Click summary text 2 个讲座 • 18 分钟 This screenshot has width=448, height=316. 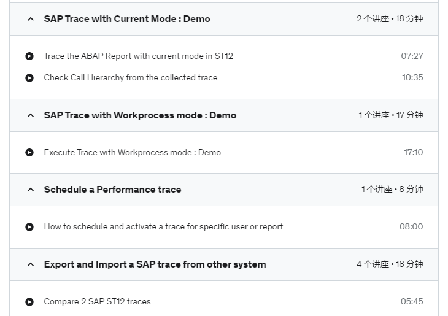tap(390, 19)
